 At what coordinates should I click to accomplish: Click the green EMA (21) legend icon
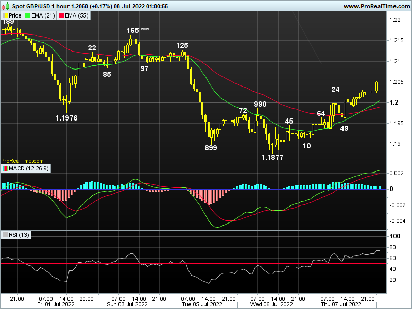(x=27, y=15)
